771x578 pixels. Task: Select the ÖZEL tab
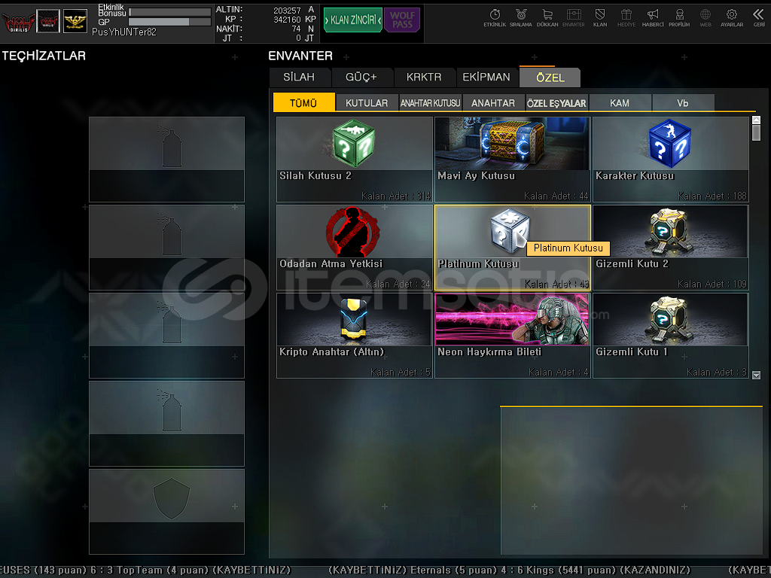550,78
